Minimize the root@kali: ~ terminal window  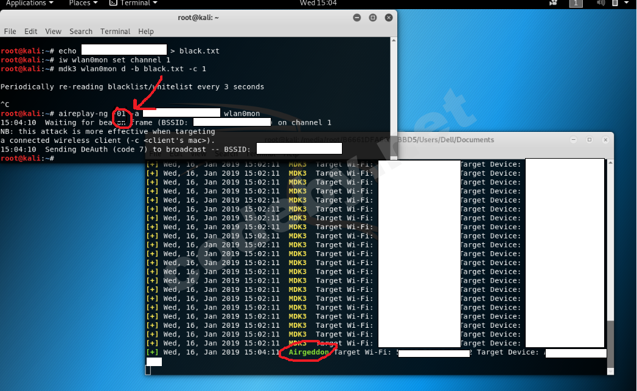pos(357,18)
